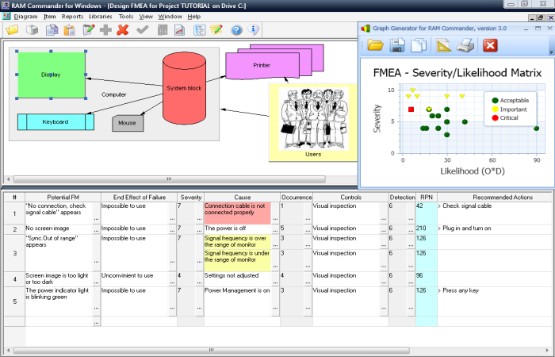555x357 pixels.
Task: Select the RPN value 210
Action: (427, 228)
